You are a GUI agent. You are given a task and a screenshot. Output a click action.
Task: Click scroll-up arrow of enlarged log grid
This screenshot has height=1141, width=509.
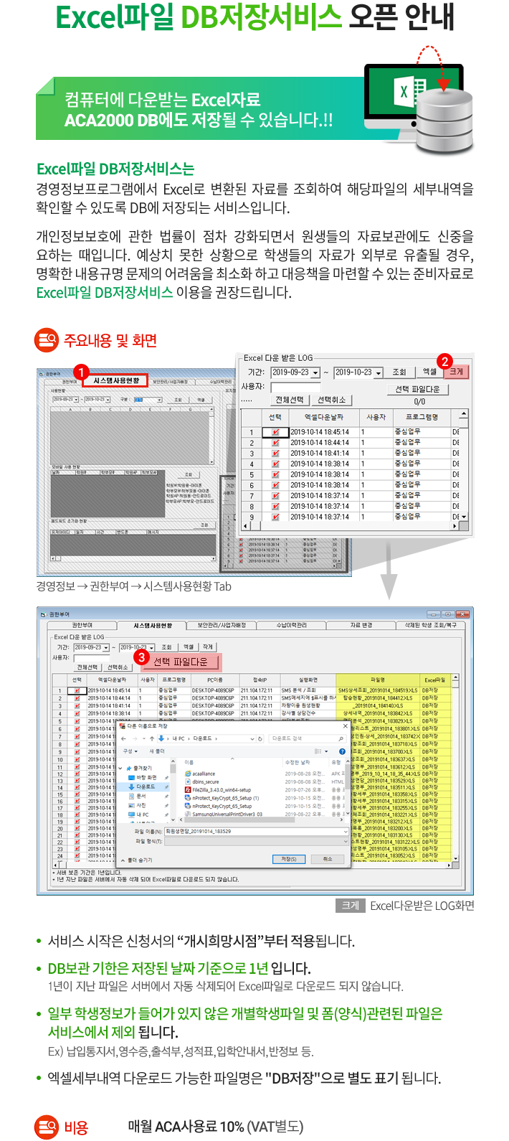point(464,415)
